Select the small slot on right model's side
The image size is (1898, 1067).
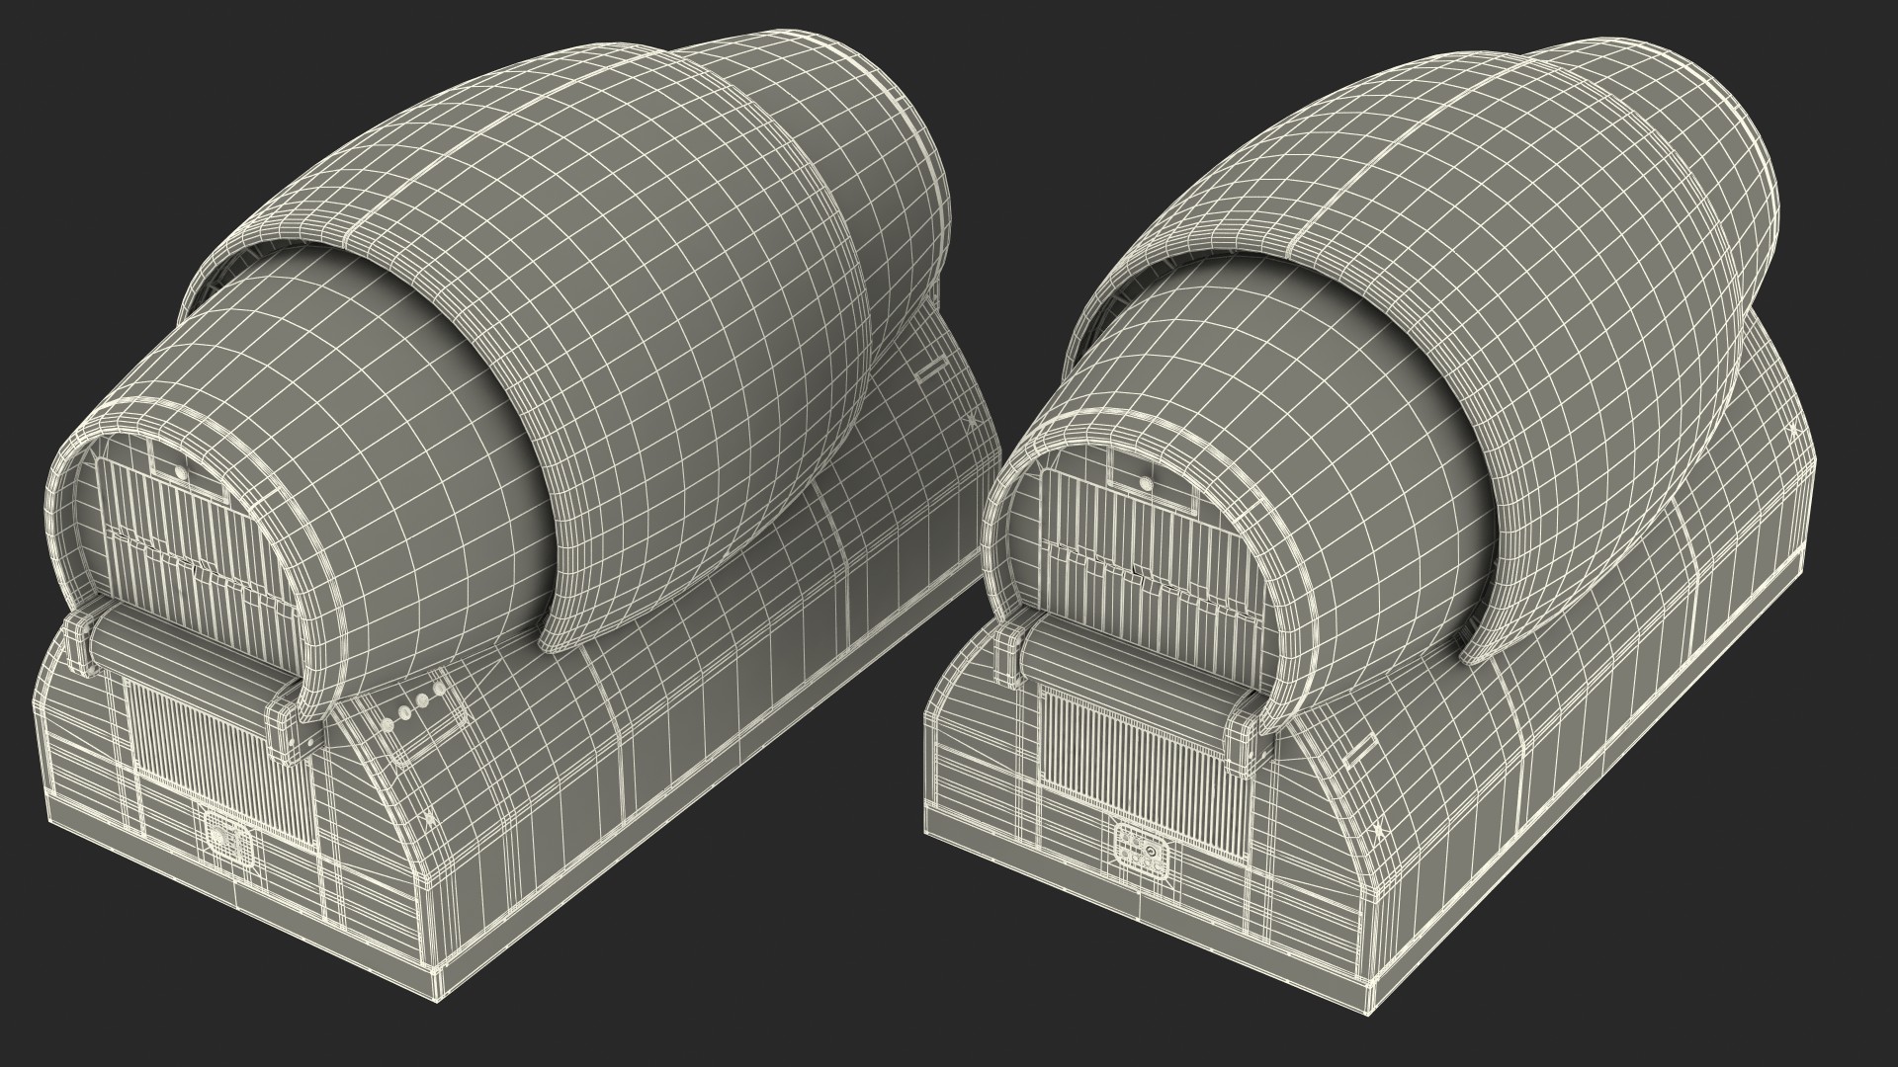[1359, 753]
